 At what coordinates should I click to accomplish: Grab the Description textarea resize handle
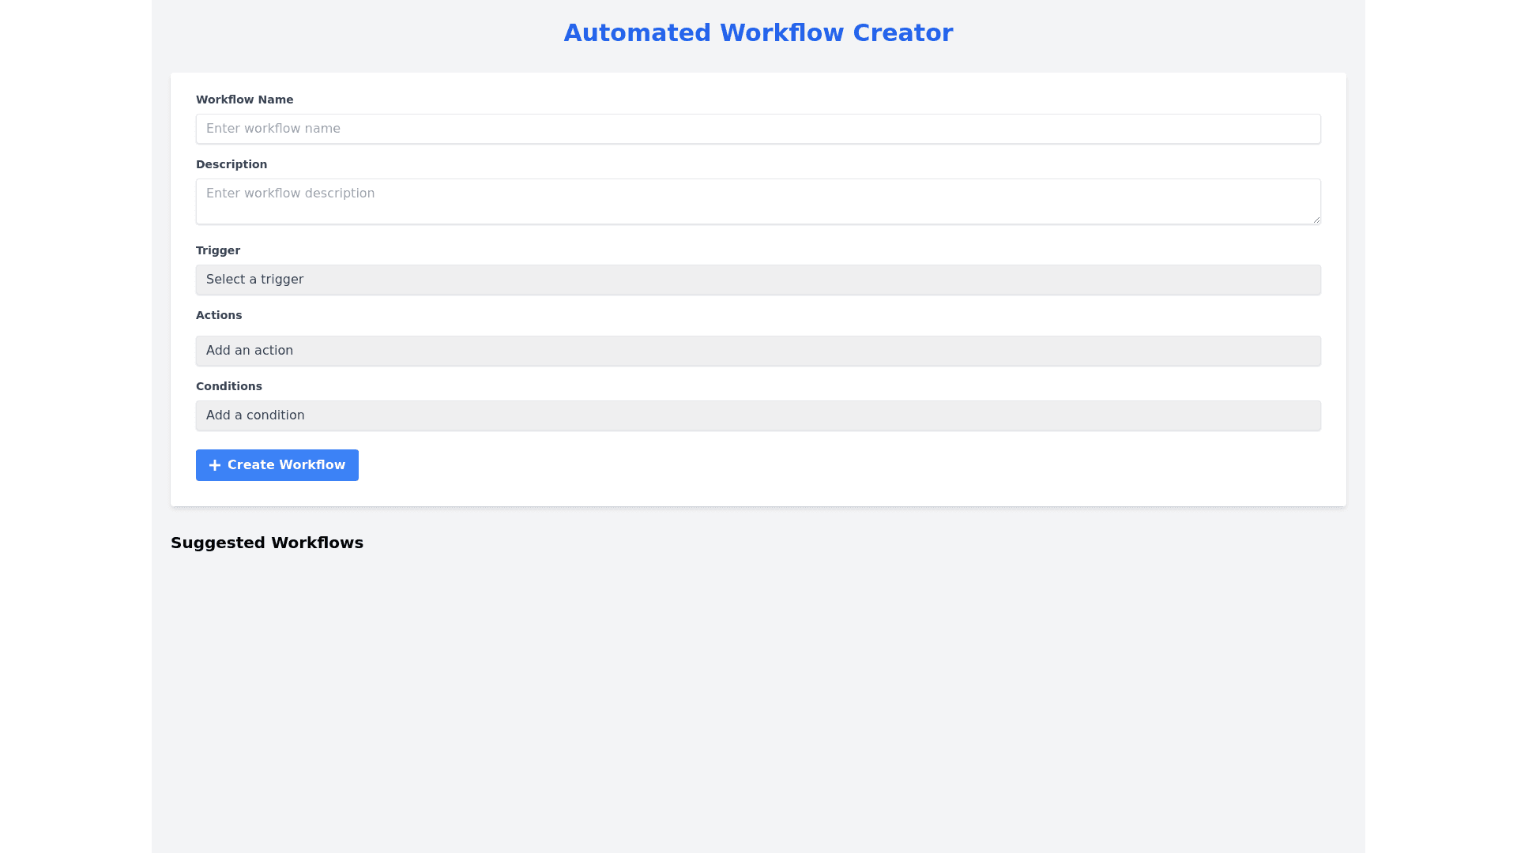click(1316, 220)
